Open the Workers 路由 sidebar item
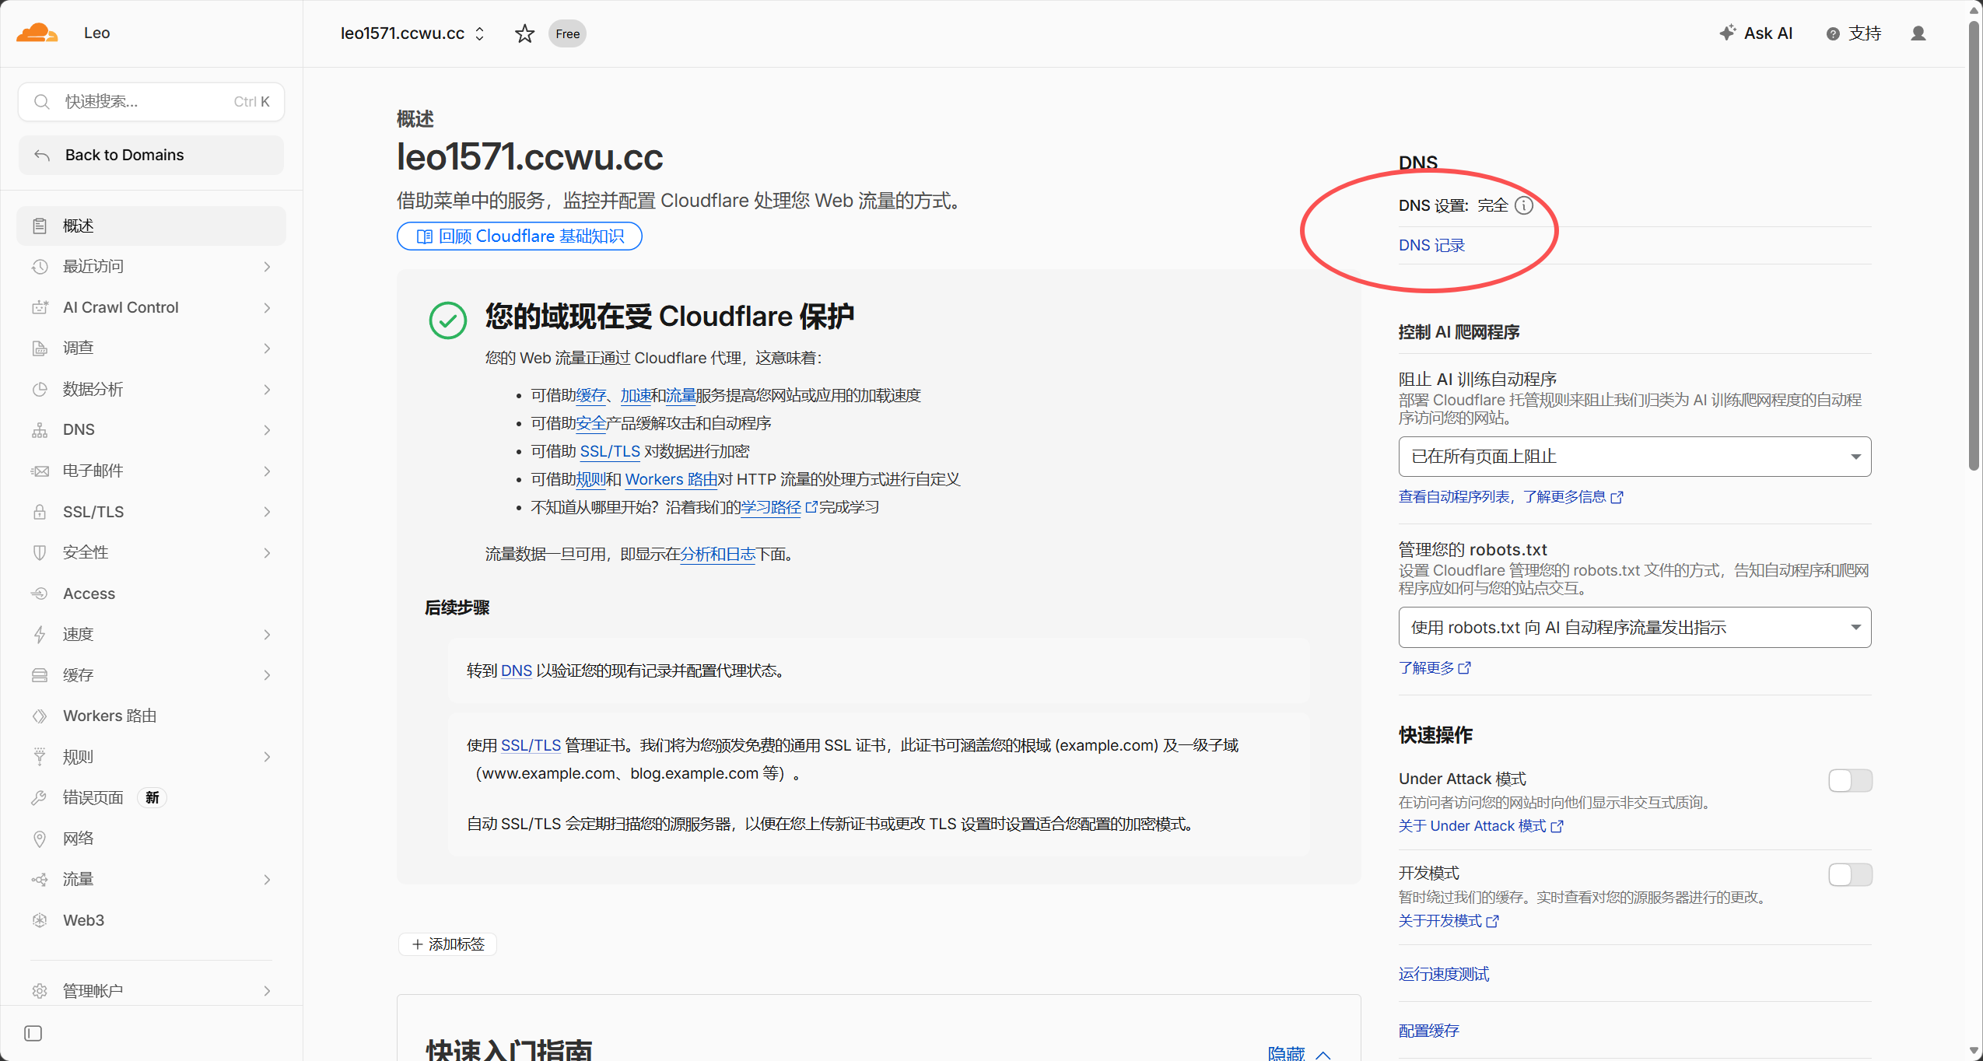This screenshot has height=1061, width=1983. tap(151, 716)
